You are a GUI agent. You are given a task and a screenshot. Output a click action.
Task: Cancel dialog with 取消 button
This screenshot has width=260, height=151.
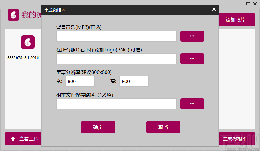point(163,127)
